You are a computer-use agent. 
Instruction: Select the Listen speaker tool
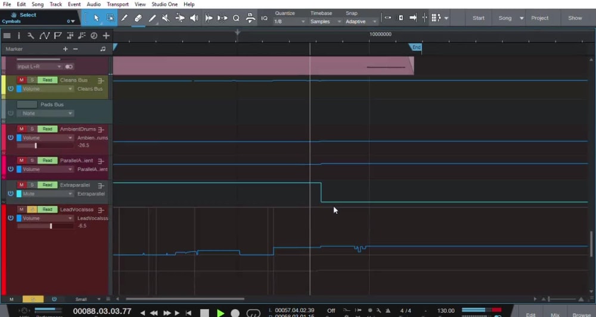click(194, 18)
